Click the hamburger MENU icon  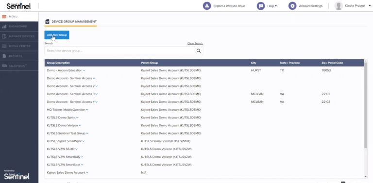[4, 17]
